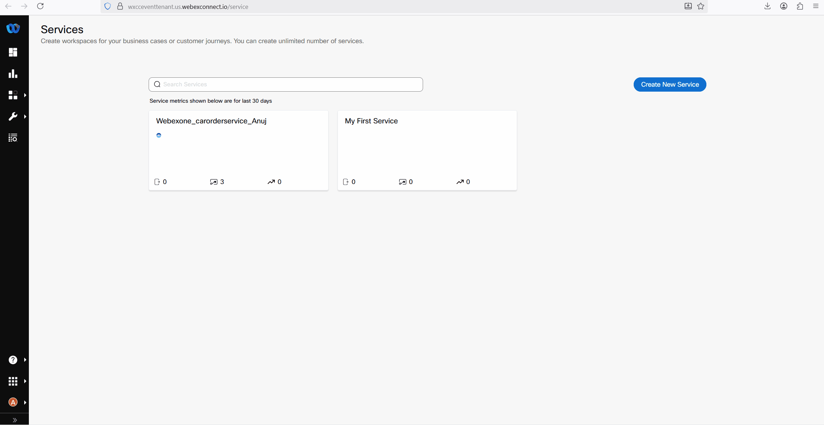The height and width of the screenshot is (425, 824).
Task: Open the Logs search list icon
Action: tap(13, 138)
